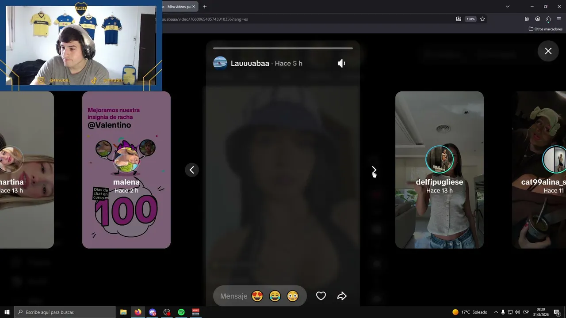Image resolution: width=566 pixels, height=318 pixels.
Task: Bookmark this page with the star
Action: coord(482,19)
